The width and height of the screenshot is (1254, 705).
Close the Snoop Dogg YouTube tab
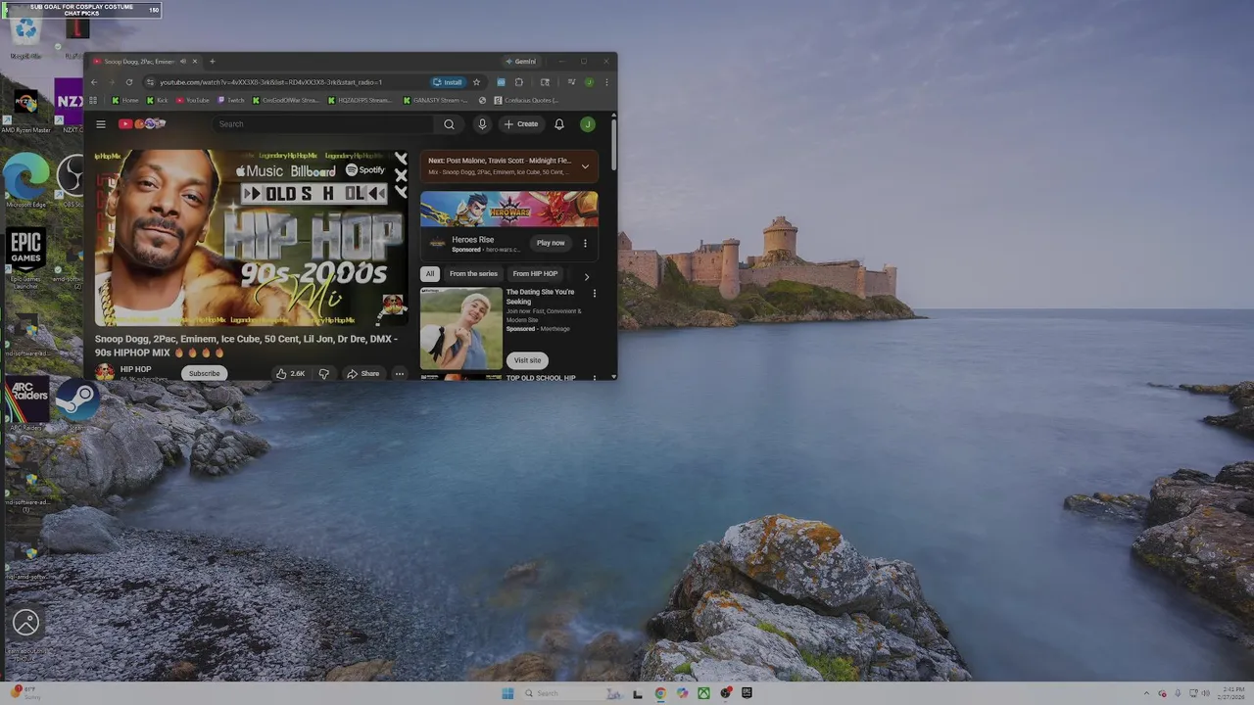pos(194,62)
